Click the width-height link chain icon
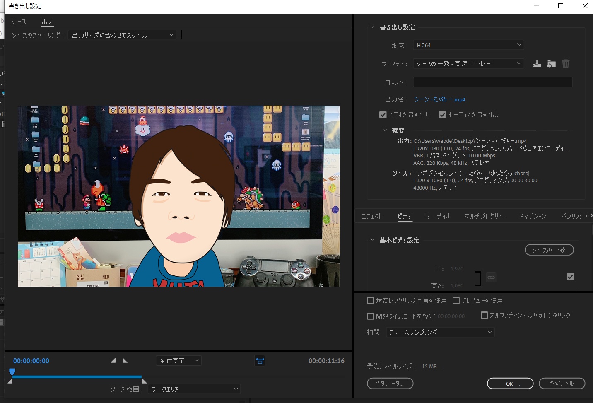Screen dimensions: 593x403 (x=491, y=277)
